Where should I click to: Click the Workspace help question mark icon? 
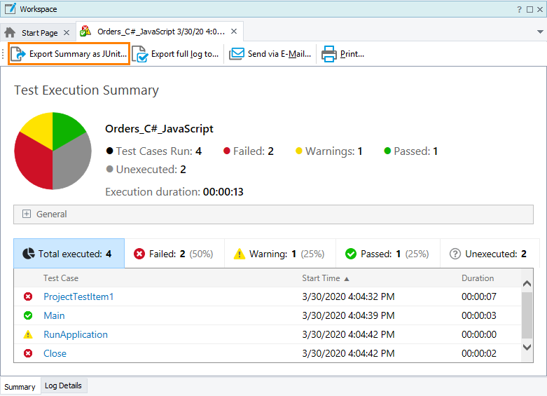[519, 9]
